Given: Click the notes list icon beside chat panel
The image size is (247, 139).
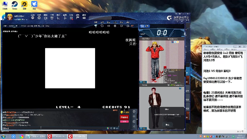Looking at the screenshot, I should pyautogui.click(x=134, y=121).
